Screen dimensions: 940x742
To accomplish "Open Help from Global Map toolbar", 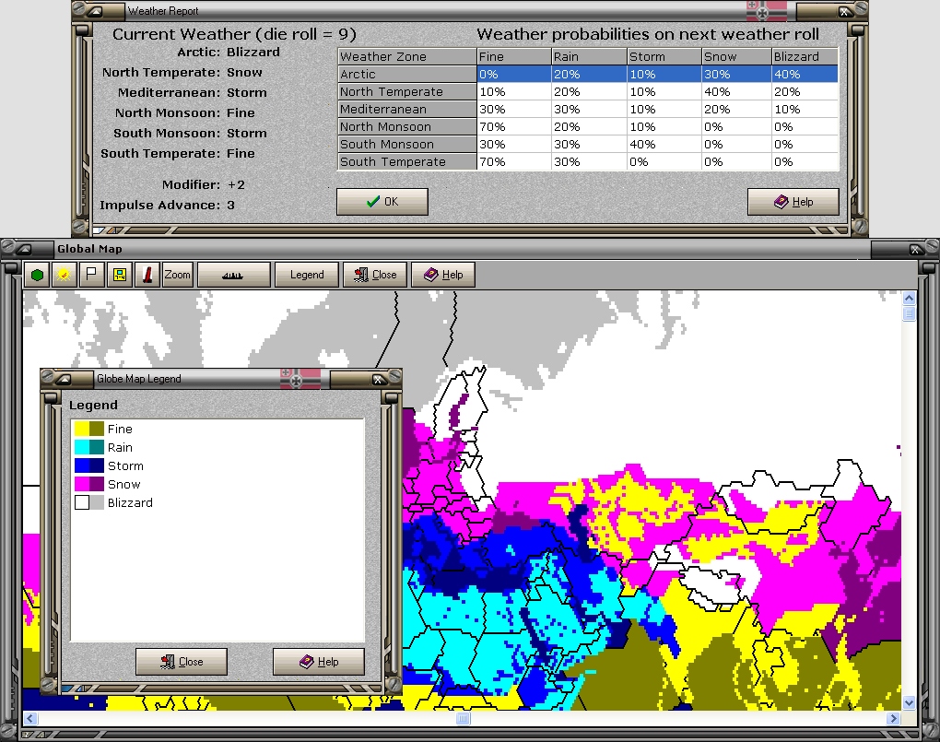I will [443, 275].
